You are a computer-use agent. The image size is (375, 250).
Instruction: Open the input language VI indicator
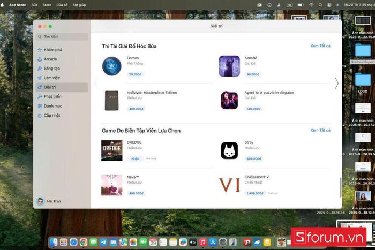[289, 5]
